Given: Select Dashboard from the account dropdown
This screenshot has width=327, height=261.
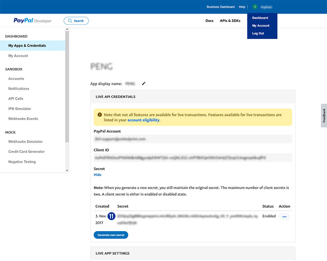Looking at the screenshot, I should (x=260, y=18).
